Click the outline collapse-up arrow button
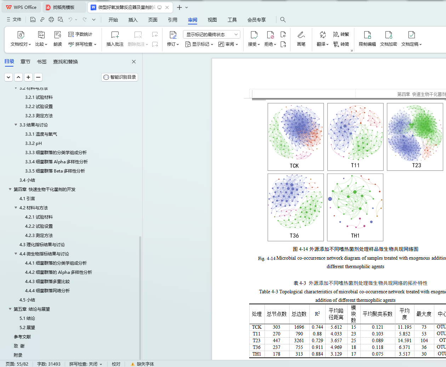 click(x=18, y=77)
